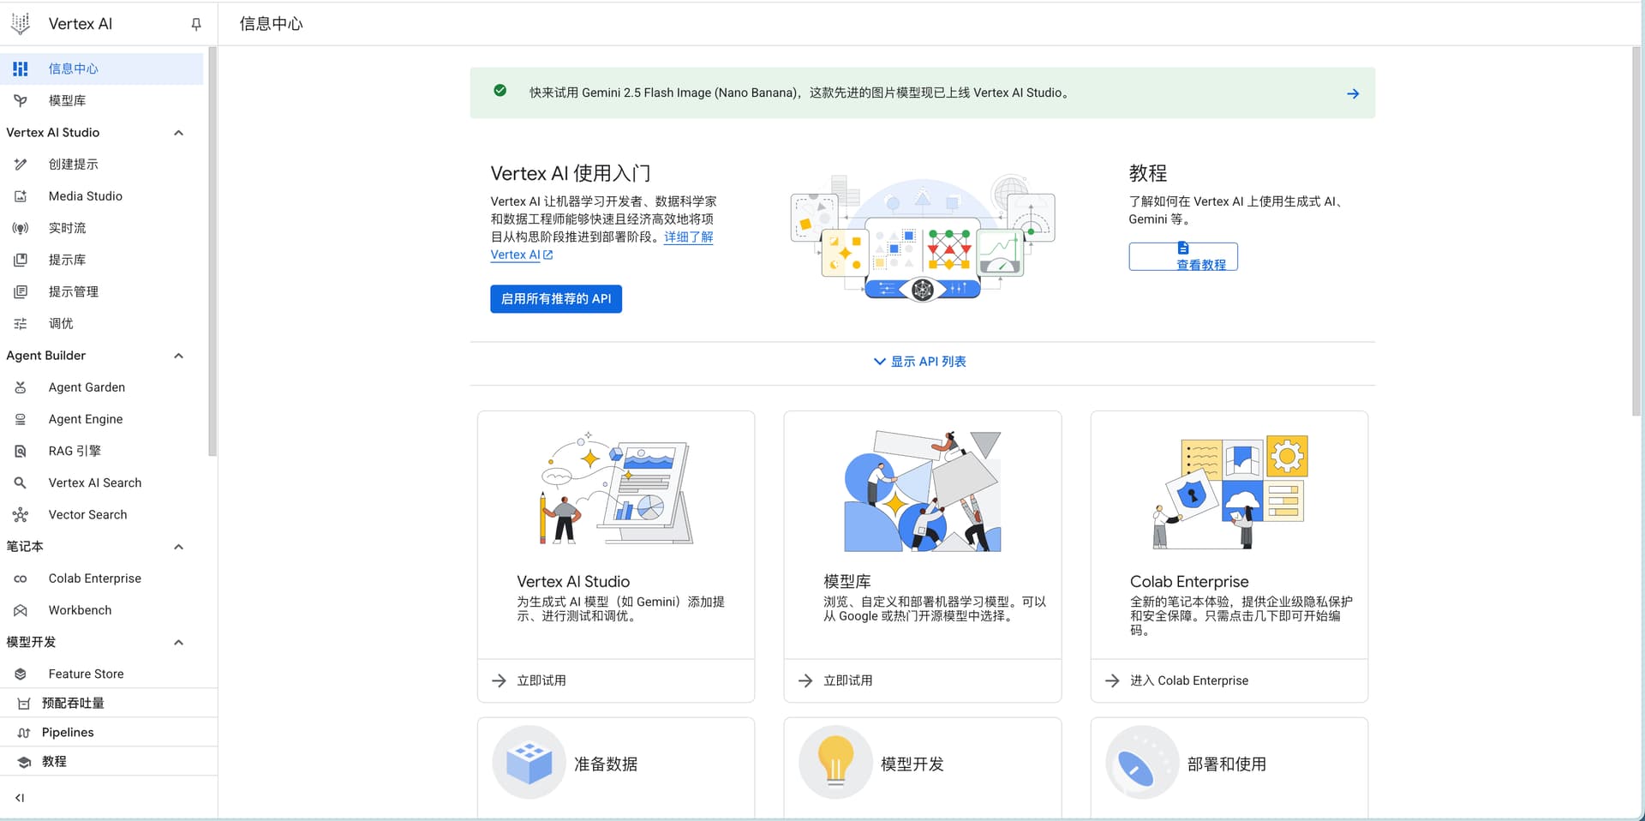The image size is (1645, 821).
Task: Select 信息中心 in the sidebar
Action: 102,69
